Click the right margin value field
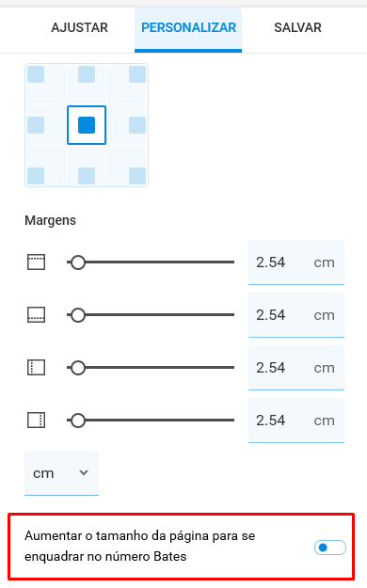Image resolution: width=367 pixels, height=588 pixels. (x=296, y=421)
